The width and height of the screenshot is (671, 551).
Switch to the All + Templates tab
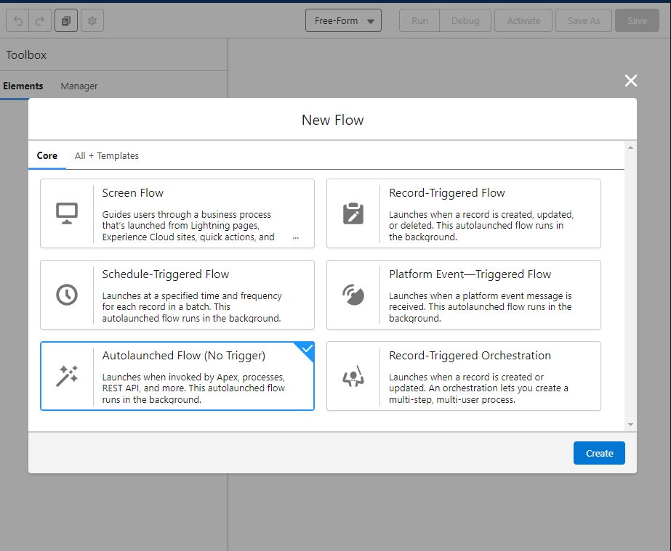[x=107, y=156]
